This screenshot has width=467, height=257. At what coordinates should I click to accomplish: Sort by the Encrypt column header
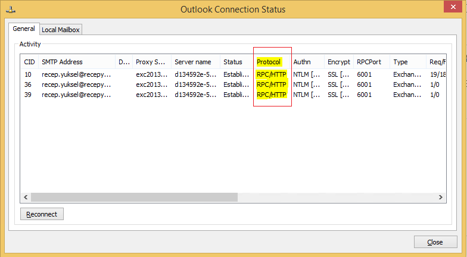[x=339, y=62]
